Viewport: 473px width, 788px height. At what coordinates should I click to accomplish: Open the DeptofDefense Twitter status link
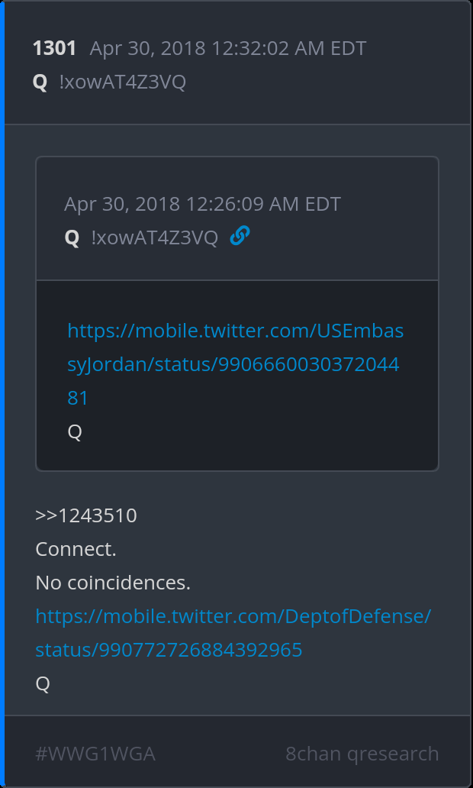233,616
